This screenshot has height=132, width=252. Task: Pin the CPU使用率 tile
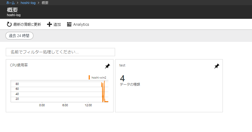(107, 66)
